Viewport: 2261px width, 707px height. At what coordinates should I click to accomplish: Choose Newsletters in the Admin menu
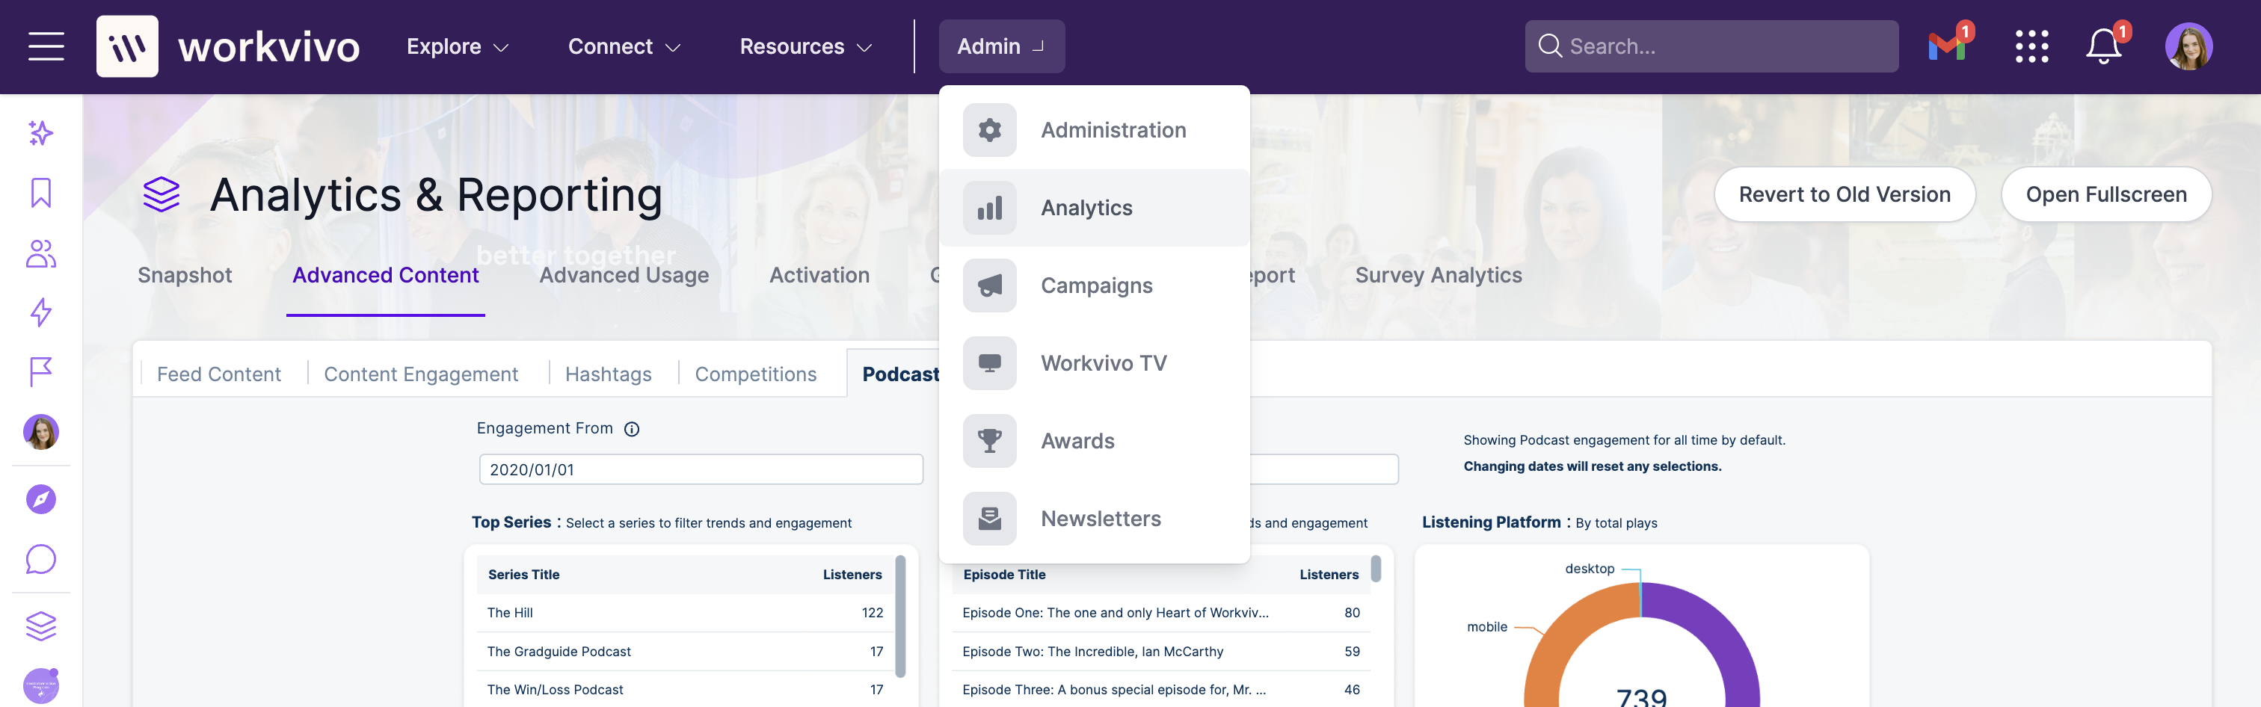1100,519
